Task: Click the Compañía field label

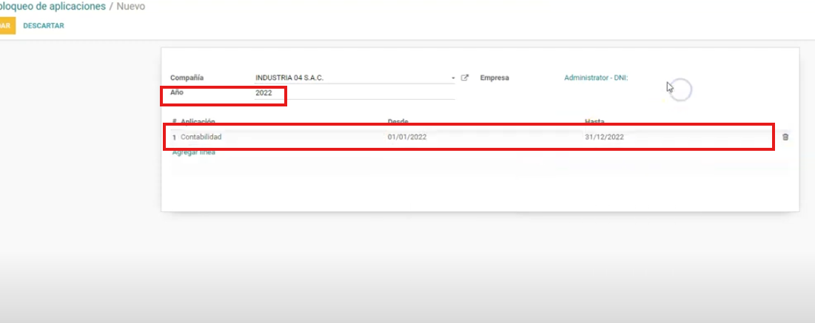Action: [x=187, y=78]
